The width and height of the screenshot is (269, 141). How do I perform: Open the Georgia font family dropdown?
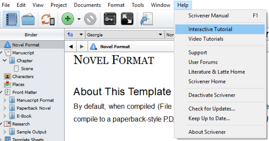(125, 35)
